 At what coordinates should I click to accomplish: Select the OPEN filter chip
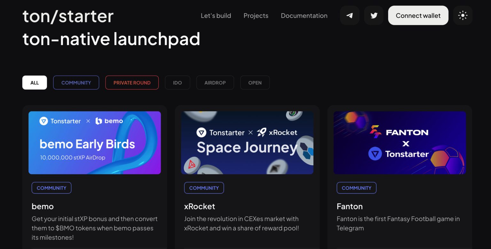click(x=255, y=82)
